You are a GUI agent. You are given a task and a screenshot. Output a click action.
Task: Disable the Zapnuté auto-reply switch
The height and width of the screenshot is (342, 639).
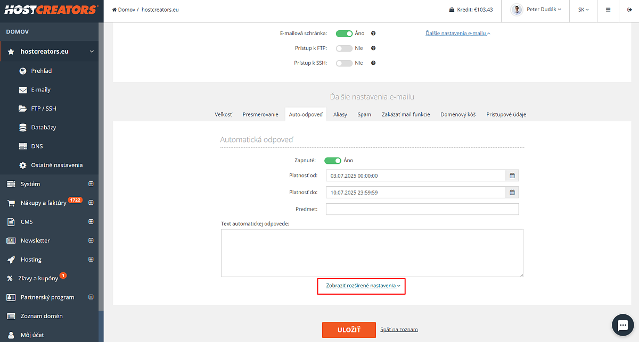(333, 160)
